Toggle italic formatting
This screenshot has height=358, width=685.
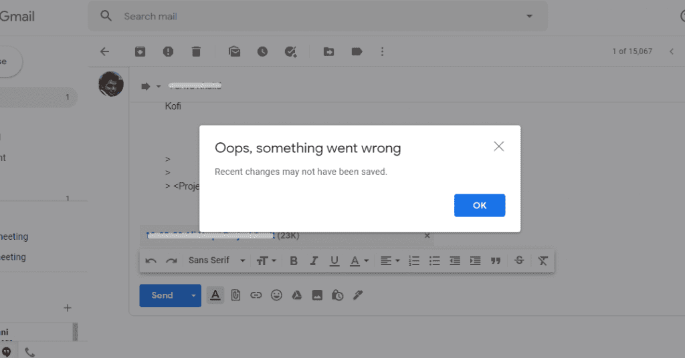314,260
